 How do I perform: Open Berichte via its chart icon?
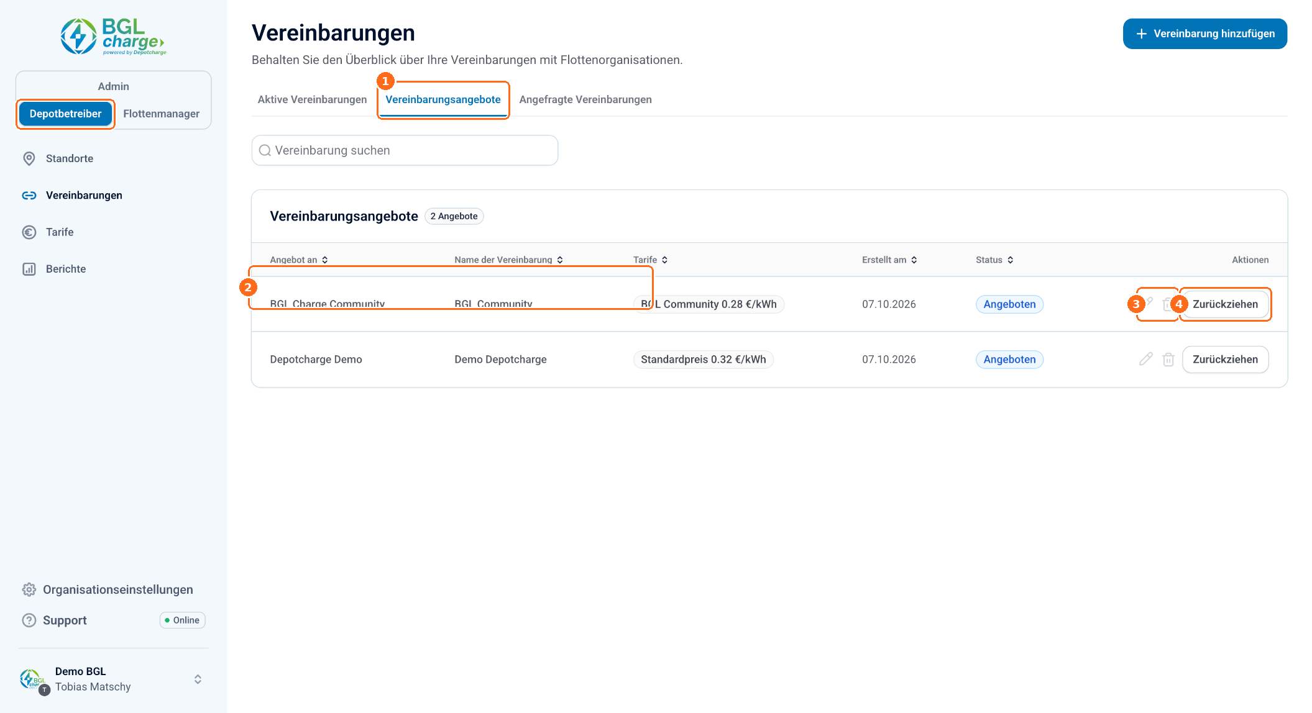pyautogui.click(x=29, y=269)
